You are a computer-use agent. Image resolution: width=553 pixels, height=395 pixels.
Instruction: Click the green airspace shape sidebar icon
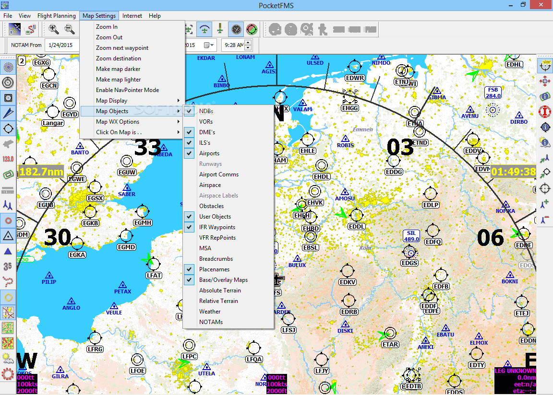[8, 174]
